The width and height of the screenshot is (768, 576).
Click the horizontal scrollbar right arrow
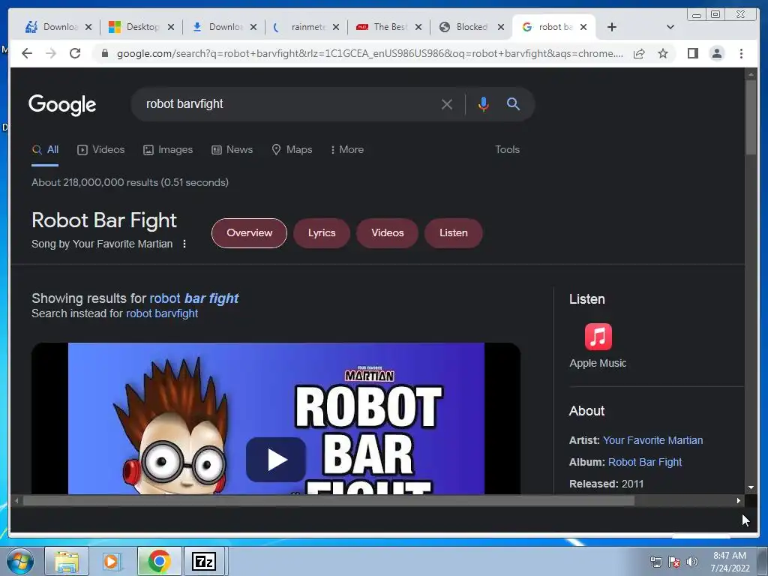(x=739, y=500)
